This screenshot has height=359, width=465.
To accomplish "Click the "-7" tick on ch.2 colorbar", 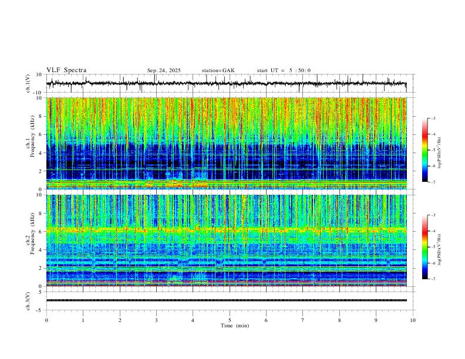I will (433, 279).
